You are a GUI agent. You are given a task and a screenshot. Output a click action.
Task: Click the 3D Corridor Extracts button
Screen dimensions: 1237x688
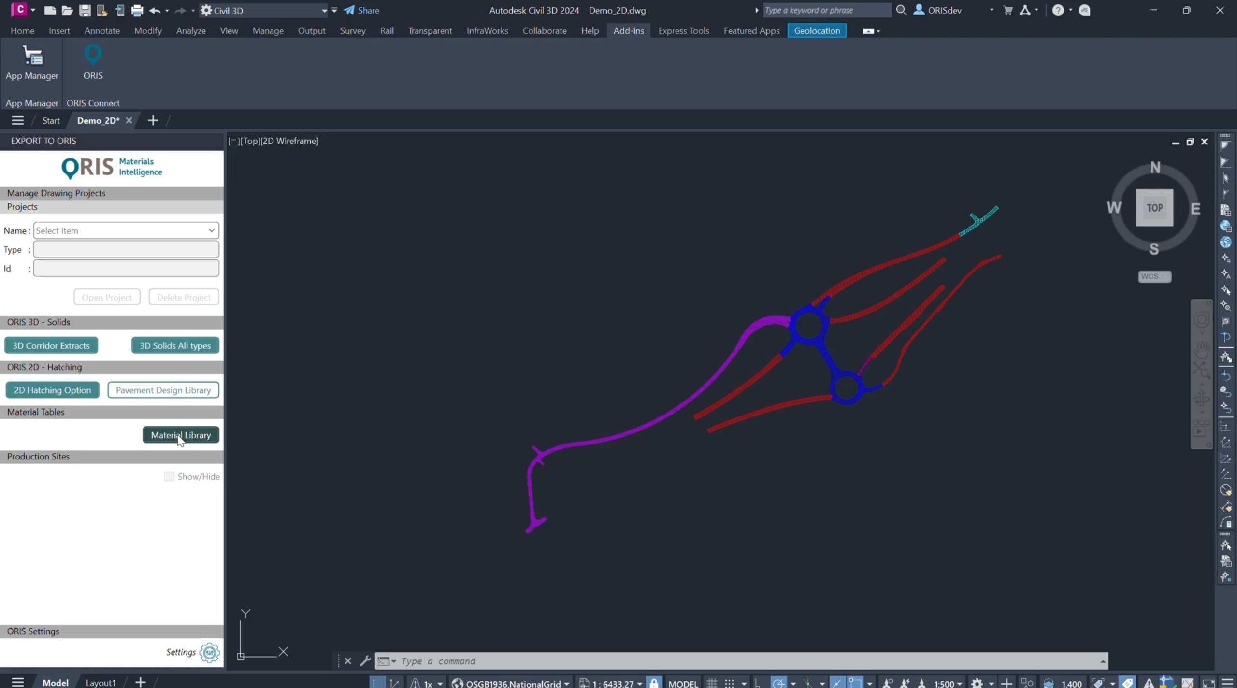point(51,345)
